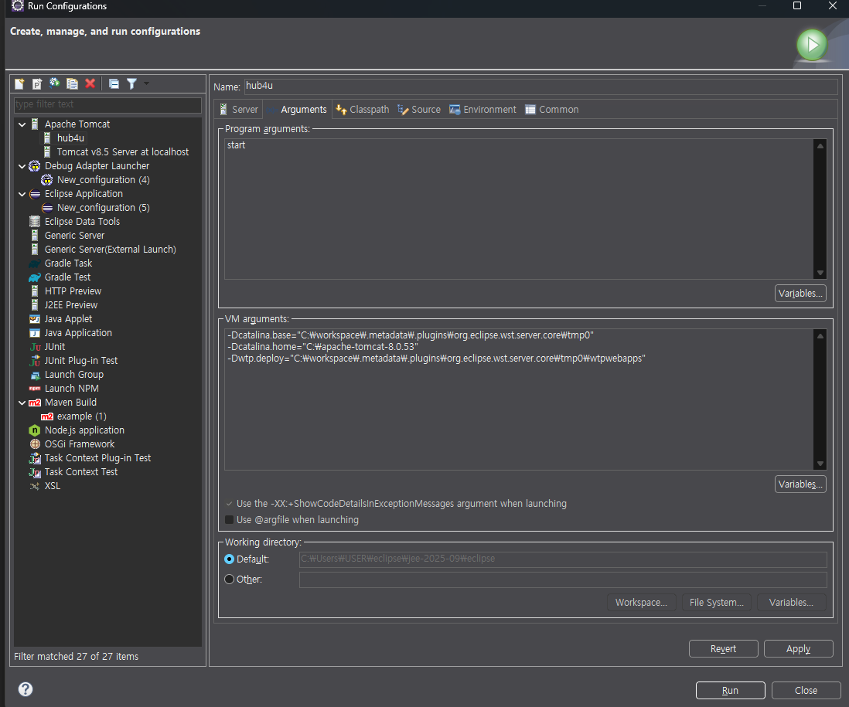Screen dimensions: 849x707
Task: Select Tomcat v8.5 Server at localhost
Action: click(123, 152)
